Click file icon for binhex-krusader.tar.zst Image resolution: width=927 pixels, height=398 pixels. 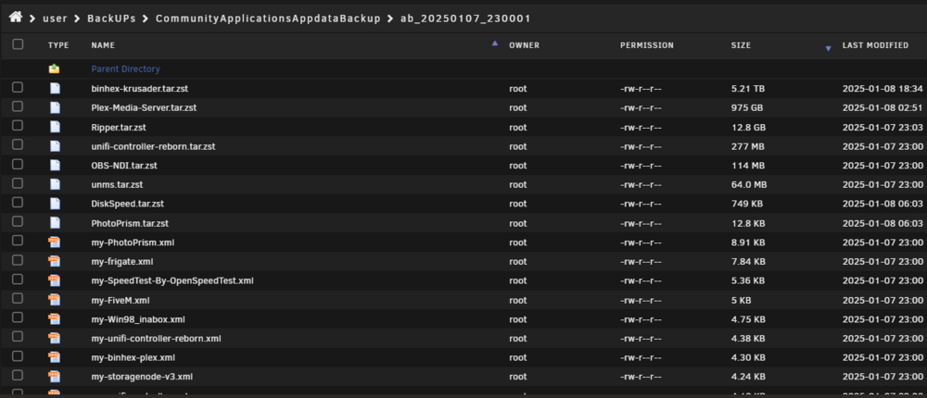(55, 89)
